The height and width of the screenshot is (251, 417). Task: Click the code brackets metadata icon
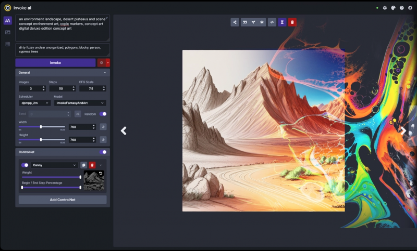point(272,22)
